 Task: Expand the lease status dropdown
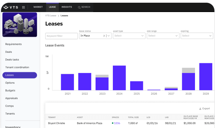(x=109, y=36)
